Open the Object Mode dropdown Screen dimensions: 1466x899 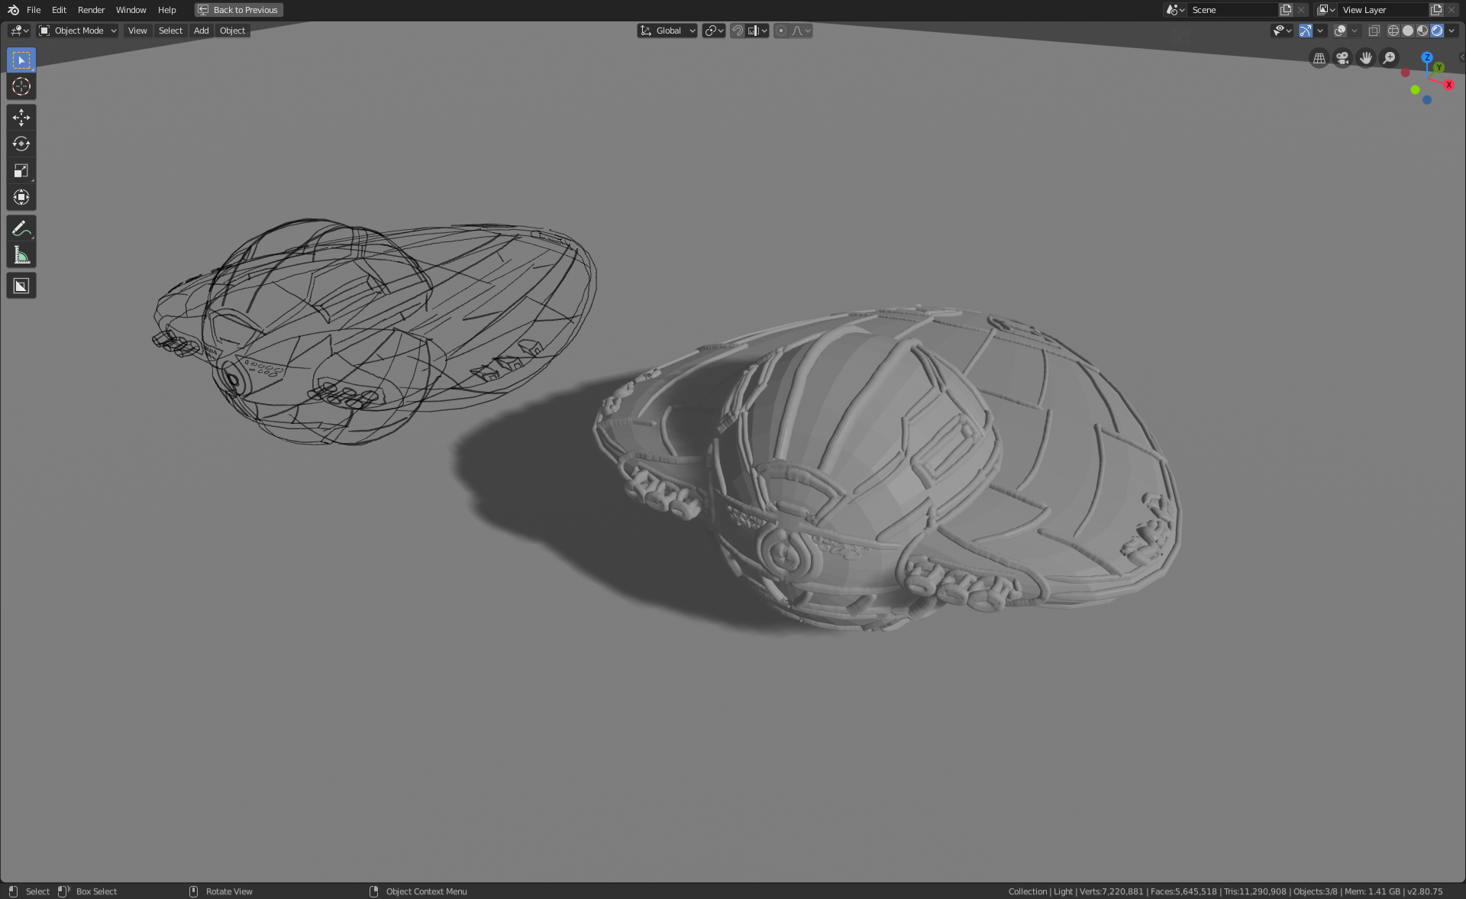[x=78, y=31]
